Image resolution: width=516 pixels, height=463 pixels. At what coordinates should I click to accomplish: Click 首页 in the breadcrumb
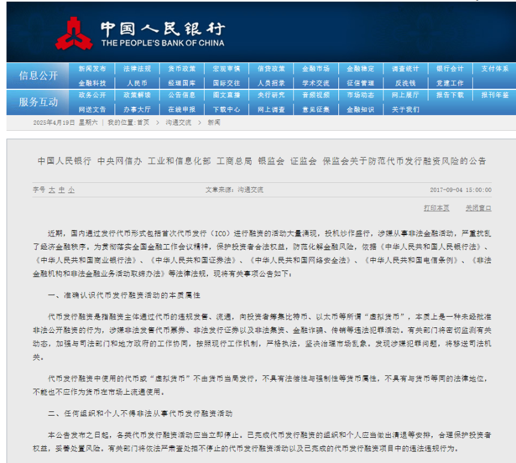tap(143, 123)
